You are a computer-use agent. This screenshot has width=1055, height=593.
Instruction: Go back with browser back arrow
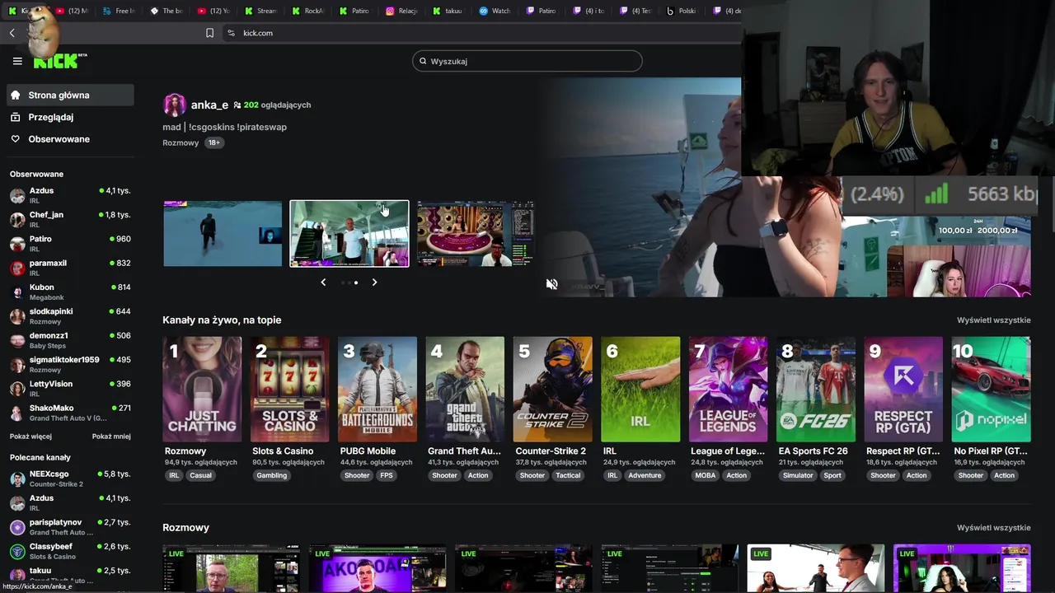[x=12, y=33]
